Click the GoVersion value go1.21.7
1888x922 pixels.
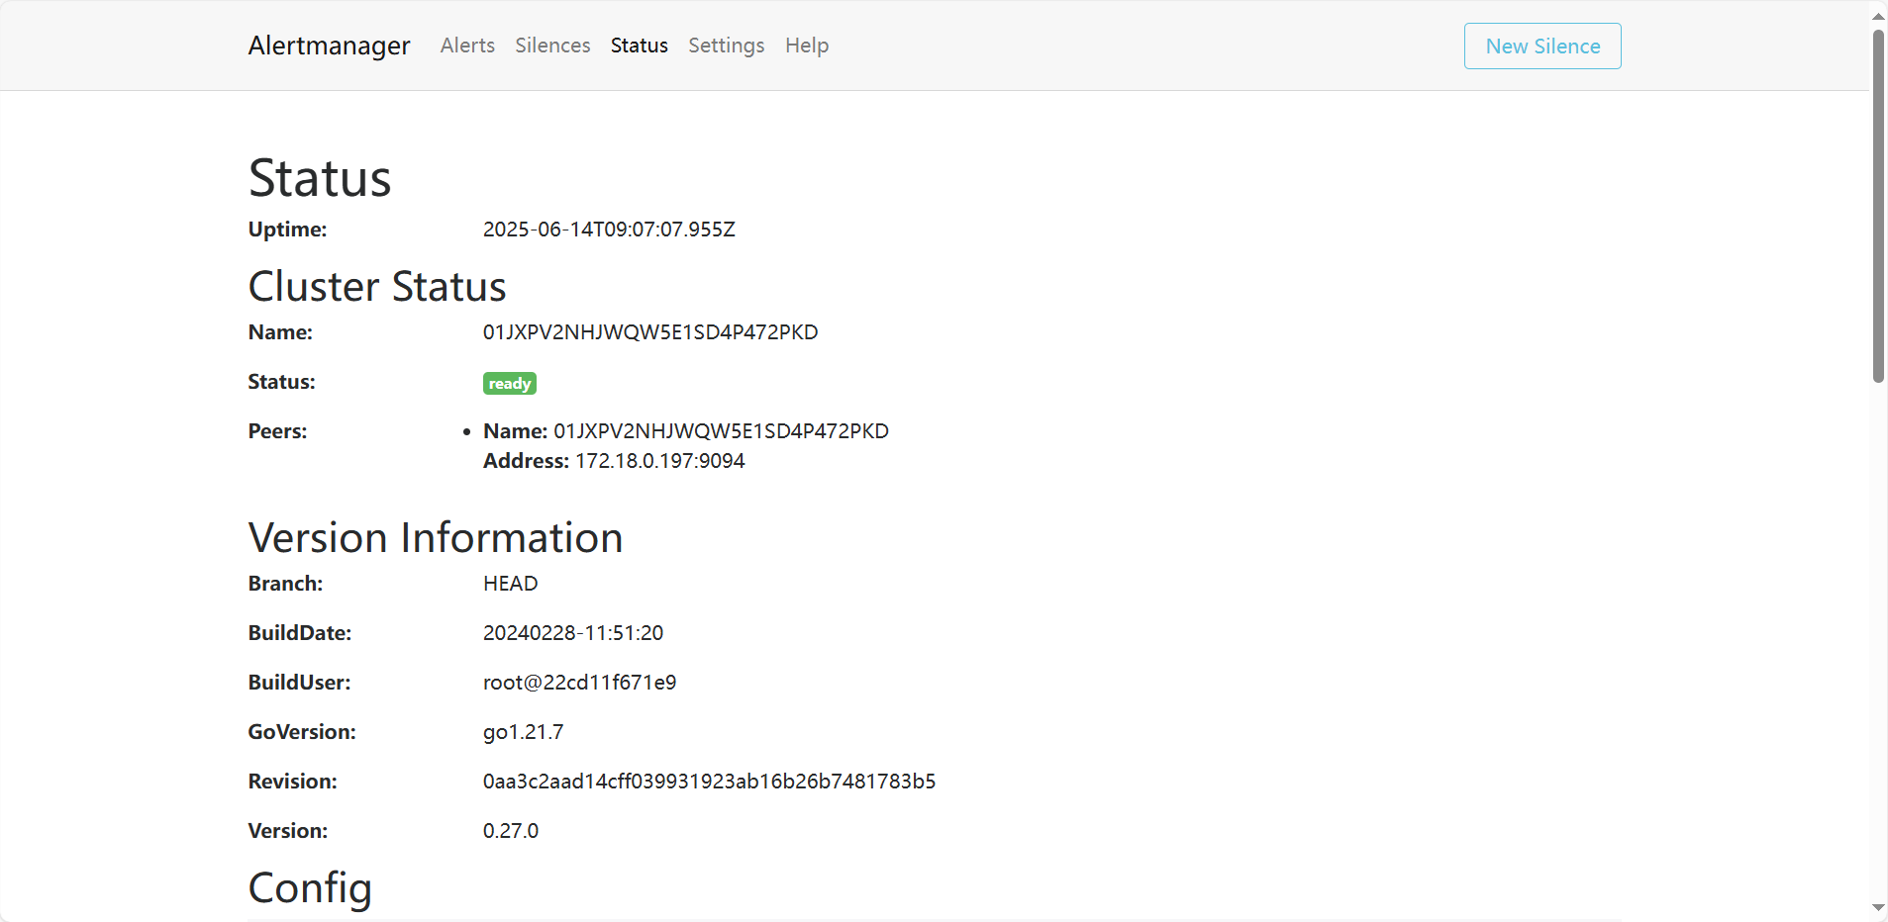522,732
